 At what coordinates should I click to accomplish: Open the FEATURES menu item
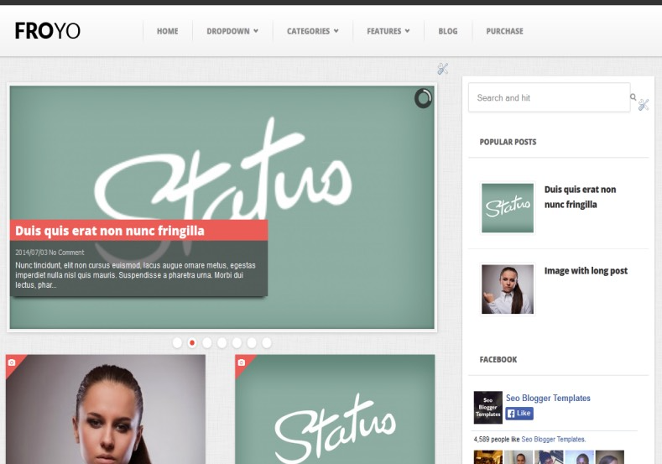tap(383, 31)
